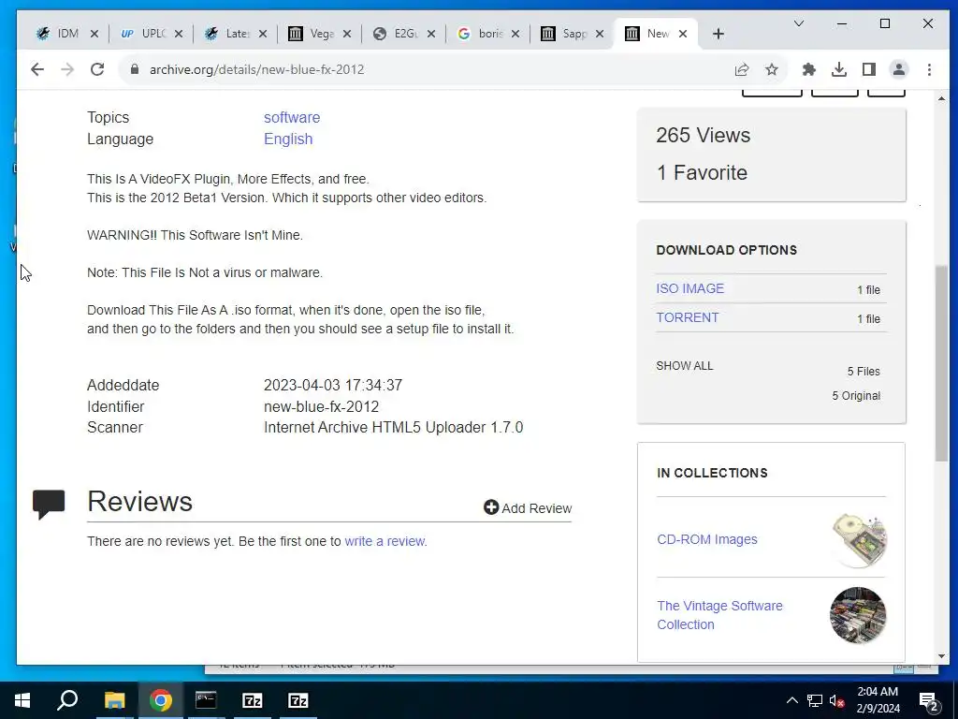Open first 7-Zip taskbar icon
The height and width of the screenshot is (719, 958).
click(x=252, y=700)
